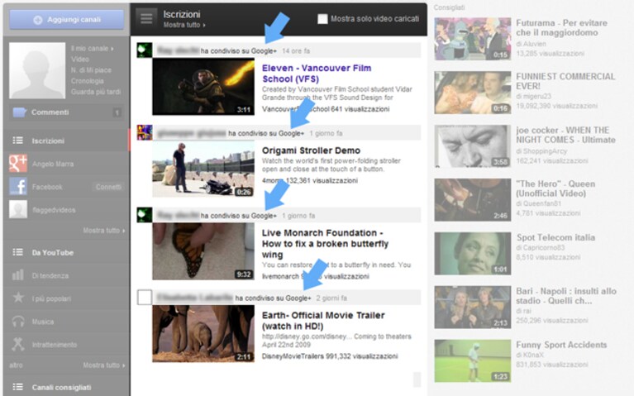
Task: Click the feed scrollbar handle
Action: click(417, 379)
